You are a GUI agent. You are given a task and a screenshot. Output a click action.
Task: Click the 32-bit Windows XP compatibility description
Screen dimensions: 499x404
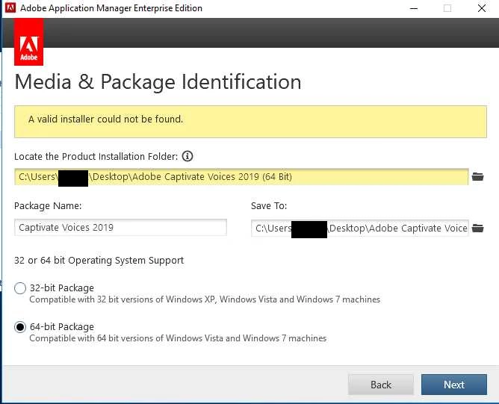point(205,299)
